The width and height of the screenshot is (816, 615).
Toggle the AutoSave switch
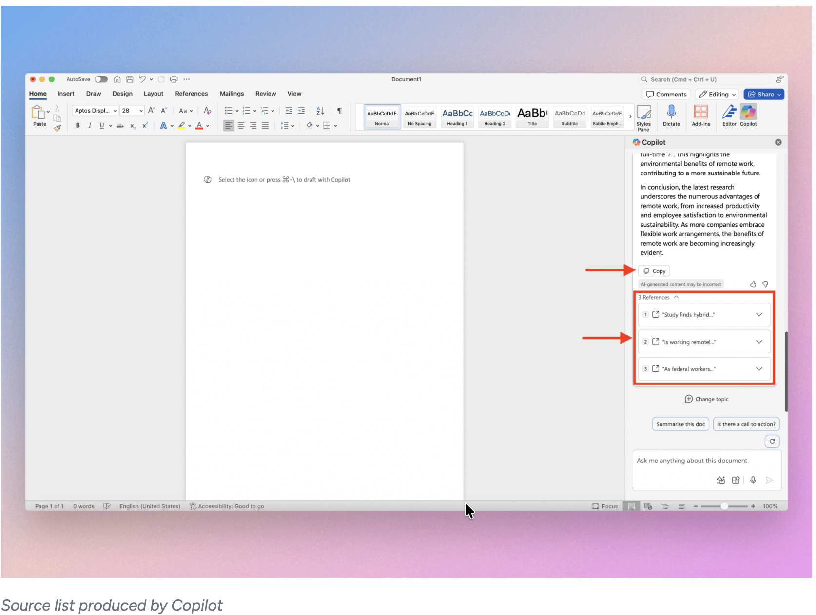tap(101, 79)
